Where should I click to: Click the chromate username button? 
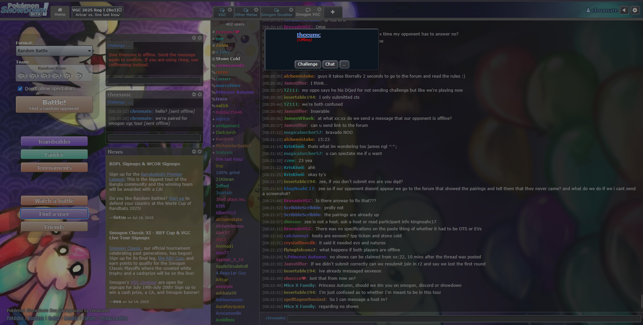(602, 10)
